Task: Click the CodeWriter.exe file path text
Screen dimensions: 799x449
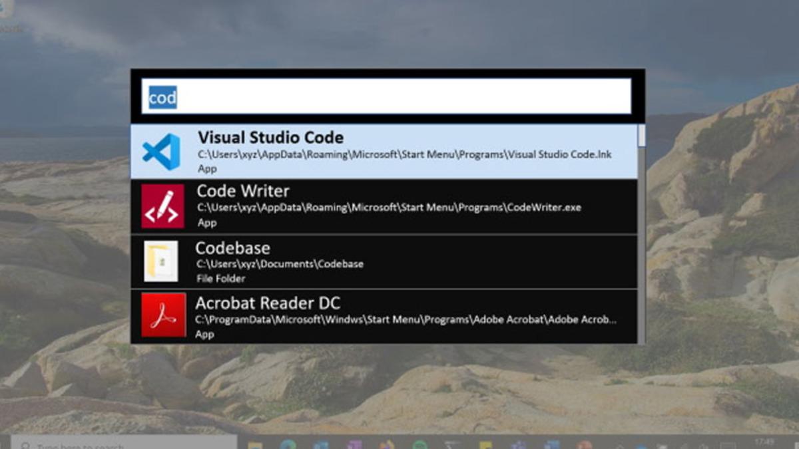Action: (389, 208)
